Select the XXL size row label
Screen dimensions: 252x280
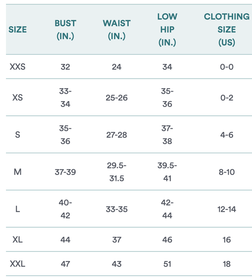[x=17, y=264]
